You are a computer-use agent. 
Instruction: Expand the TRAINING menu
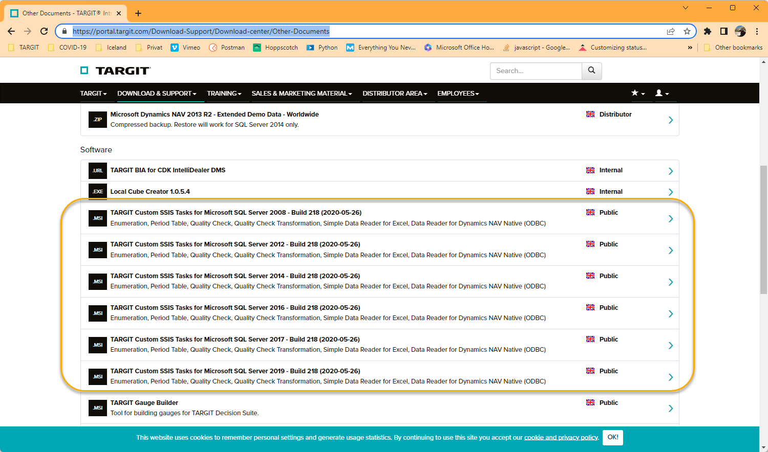click(x=224, y=93)
